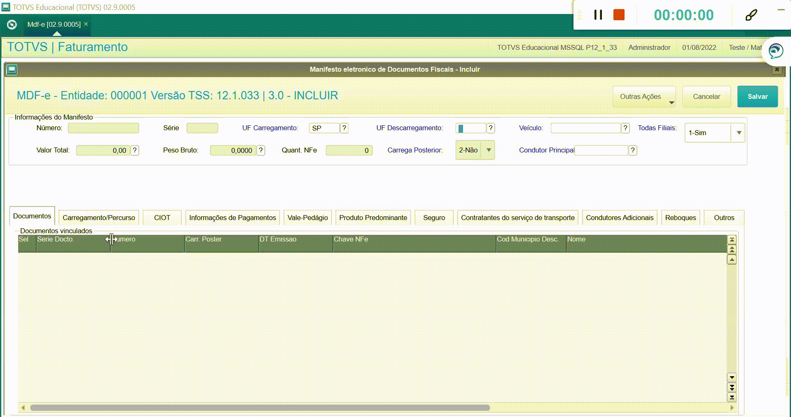Switch to Informações de Pagamentos tab
791x417 pixels.
(232, 218)
